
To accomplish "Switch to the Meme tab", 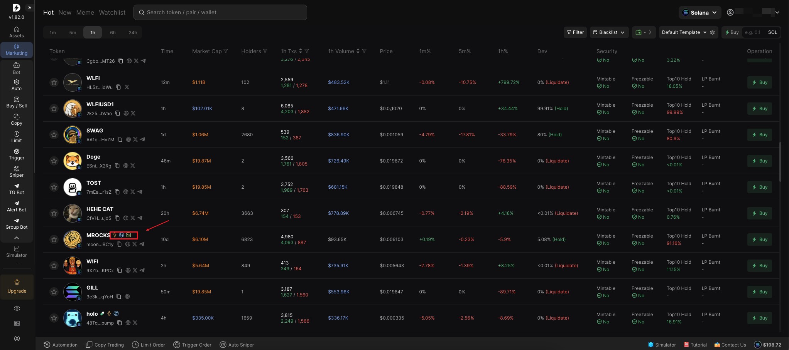I will click(x=85, y=12).
